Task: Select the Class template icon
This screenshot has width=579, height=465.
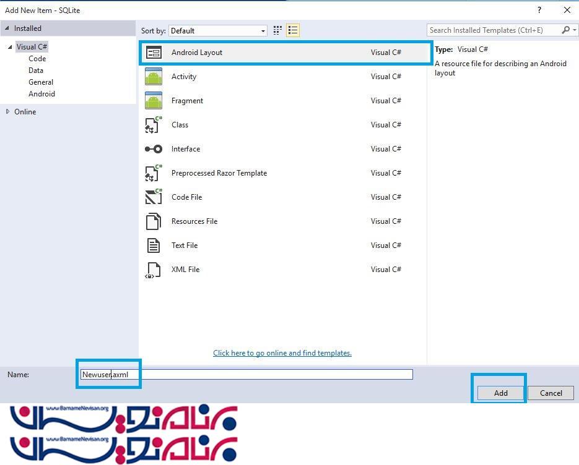Action: [153, 125]
